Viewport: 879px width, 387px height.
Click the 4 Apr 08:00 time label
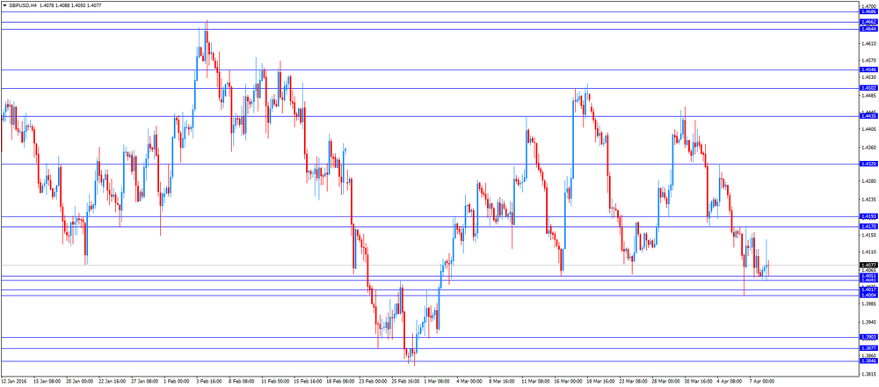(x=730, y=382)
